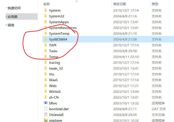Click date 2024/4/8 20:58 of Tasks
This screenshot has height=122, width=174.
125,51
